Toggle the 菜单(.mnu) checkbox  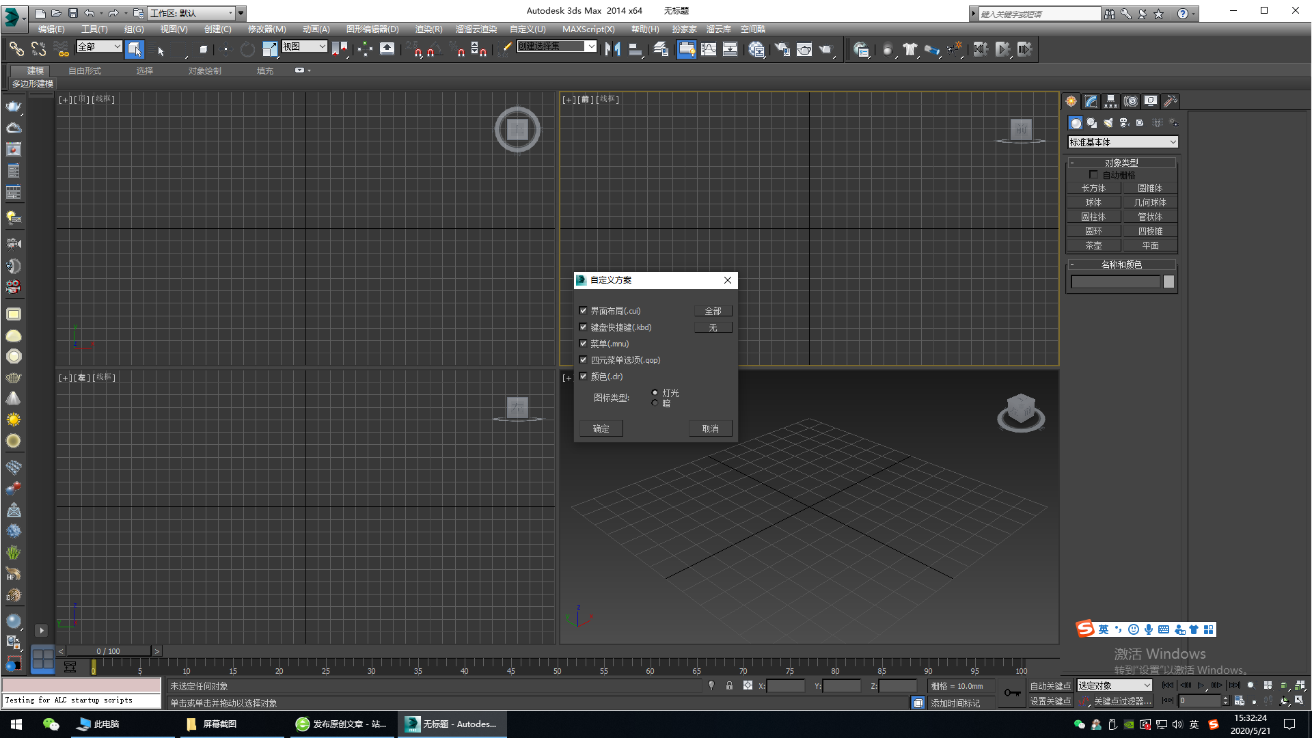tap(584, 344)
